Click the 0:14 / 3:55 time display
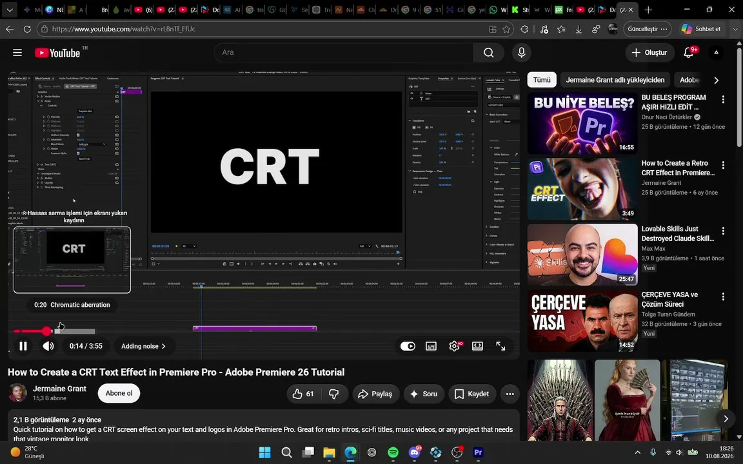The image size is (743, 464). coord(86,346)
